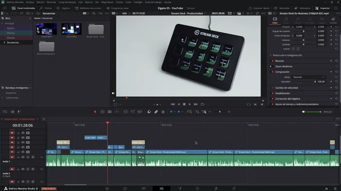
Task: Click the marker color dropdown arrow
Action: point(182,112)
